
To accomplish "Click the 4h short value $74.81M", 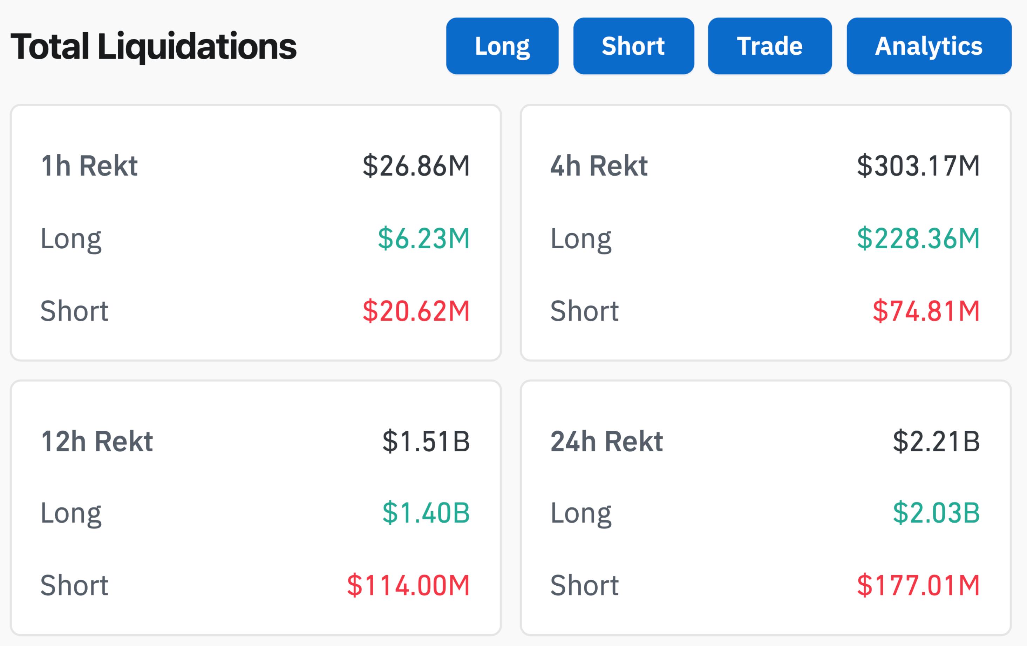I will (x=926, y=311).
